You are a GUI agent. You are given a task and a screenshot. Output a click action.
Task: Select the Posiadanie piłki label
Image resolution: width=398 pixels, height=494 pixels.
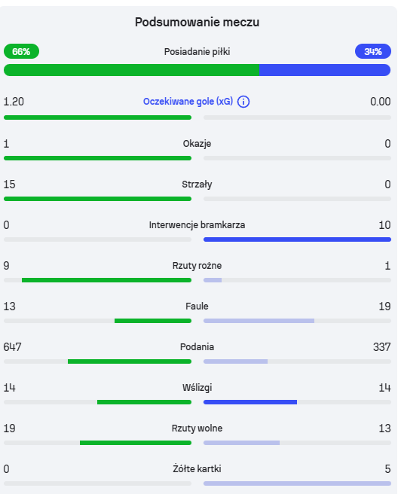[197, 52]
